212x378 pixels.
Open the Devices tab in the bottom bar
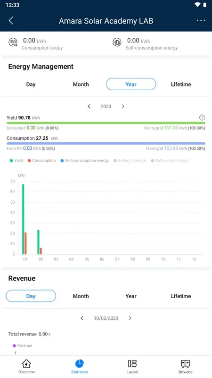tap(185, 367)
